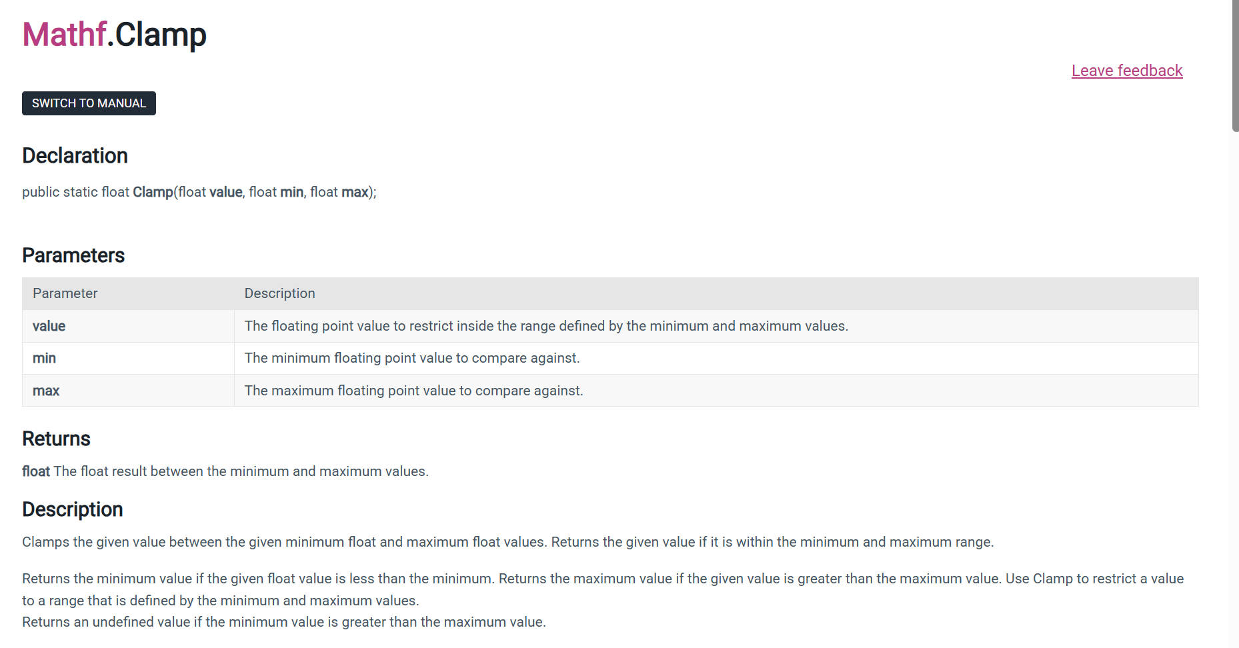
Task: Select the max parameter name in the table
Action: [46, 391]
